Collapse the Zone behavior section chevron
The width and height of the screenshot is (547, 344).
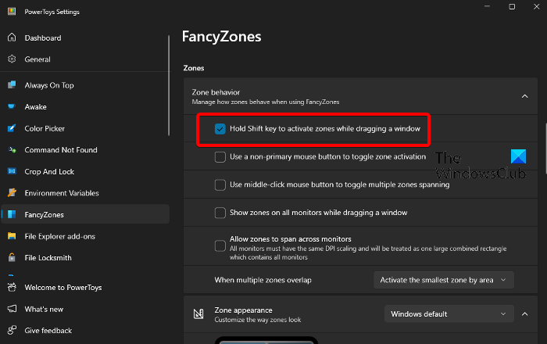tap(524, 96)
